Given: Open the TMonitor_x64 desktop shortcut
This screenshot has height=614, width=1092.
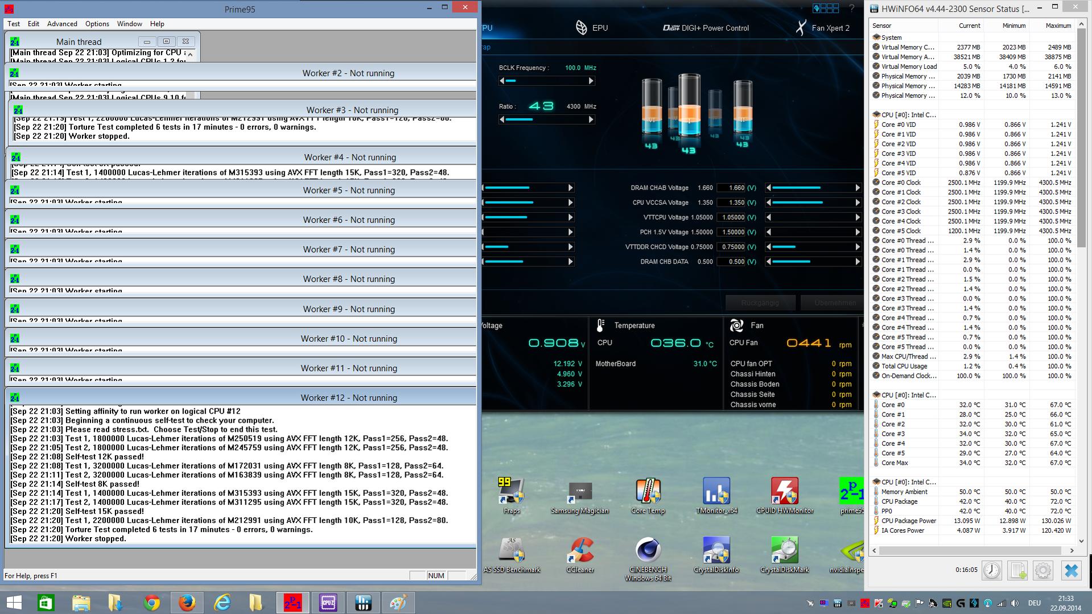Looking at the screenshot, I should [x=716, y=495].
